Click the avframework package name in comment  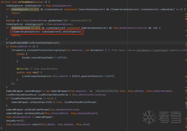(144, 50)
